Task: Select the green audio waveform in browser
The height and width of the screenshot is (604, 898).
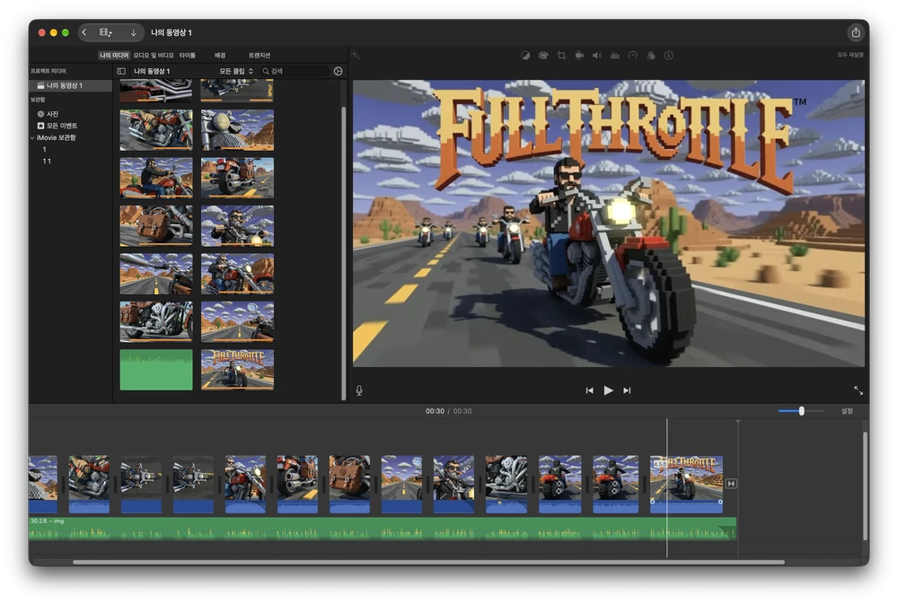Action: tap(155, 370)
